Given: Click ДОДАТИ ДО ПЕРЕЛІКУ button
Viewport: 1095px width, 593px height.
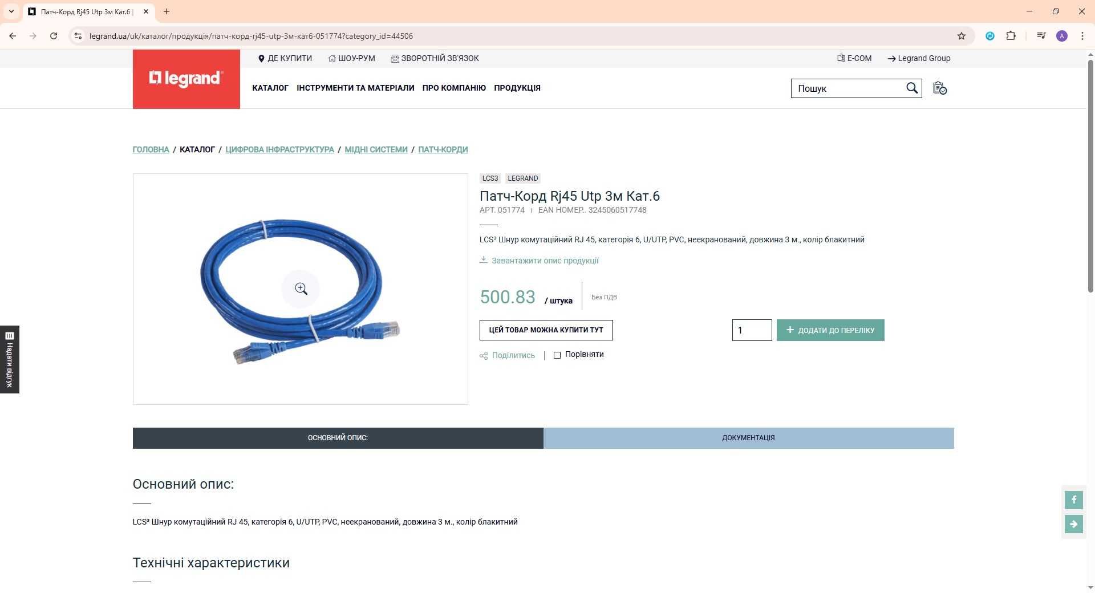Looking at the screenshot, I should [830, 330].
